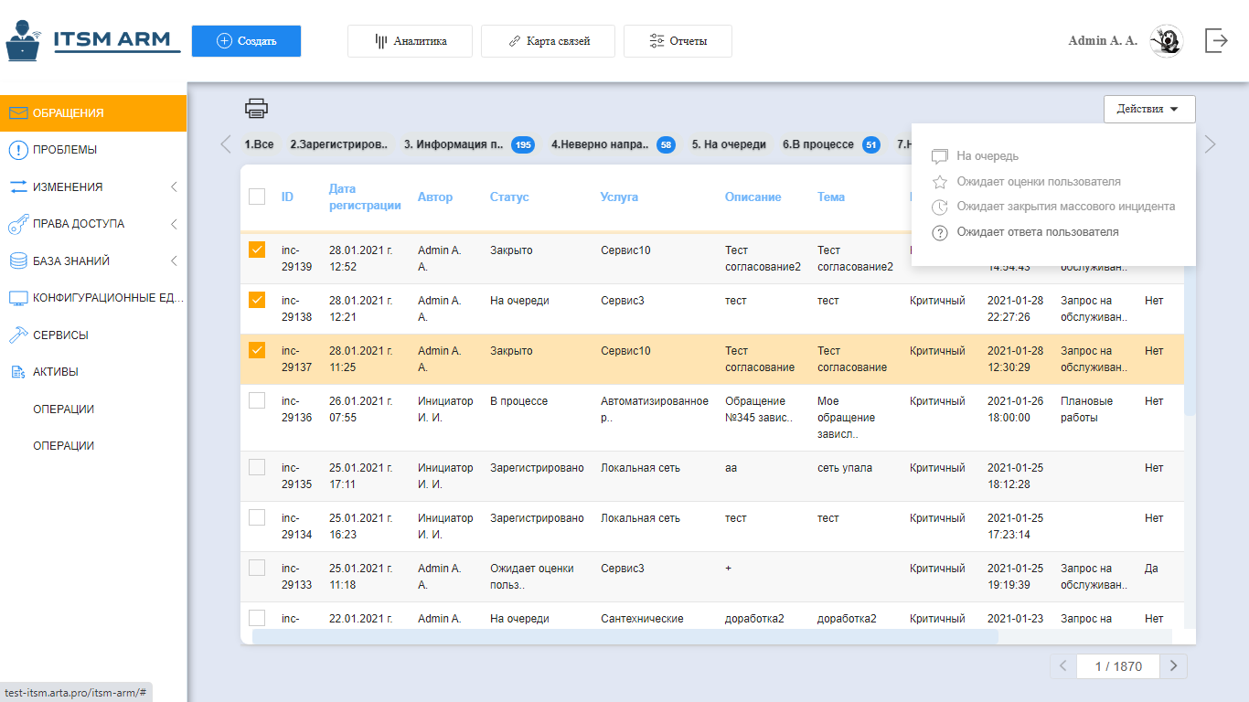Uncheck the row inc-29139 checkbox
This screenshot has height=702, width=1249.
(257, 250)
